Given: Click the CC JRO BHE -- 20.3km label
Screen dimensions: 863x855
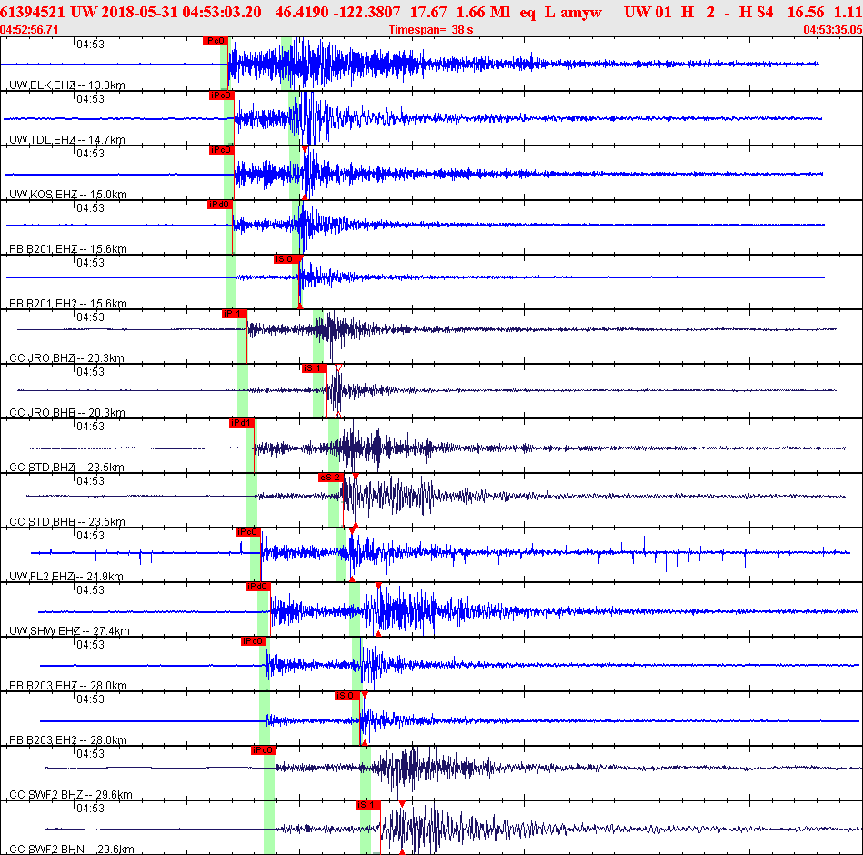Looking at the screenshot, I should point(67,412).
